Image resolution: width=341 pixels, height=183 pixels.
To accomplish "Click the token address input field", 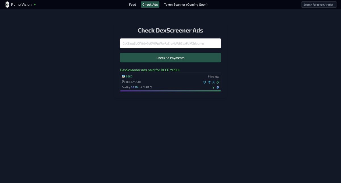I will 170,43.
